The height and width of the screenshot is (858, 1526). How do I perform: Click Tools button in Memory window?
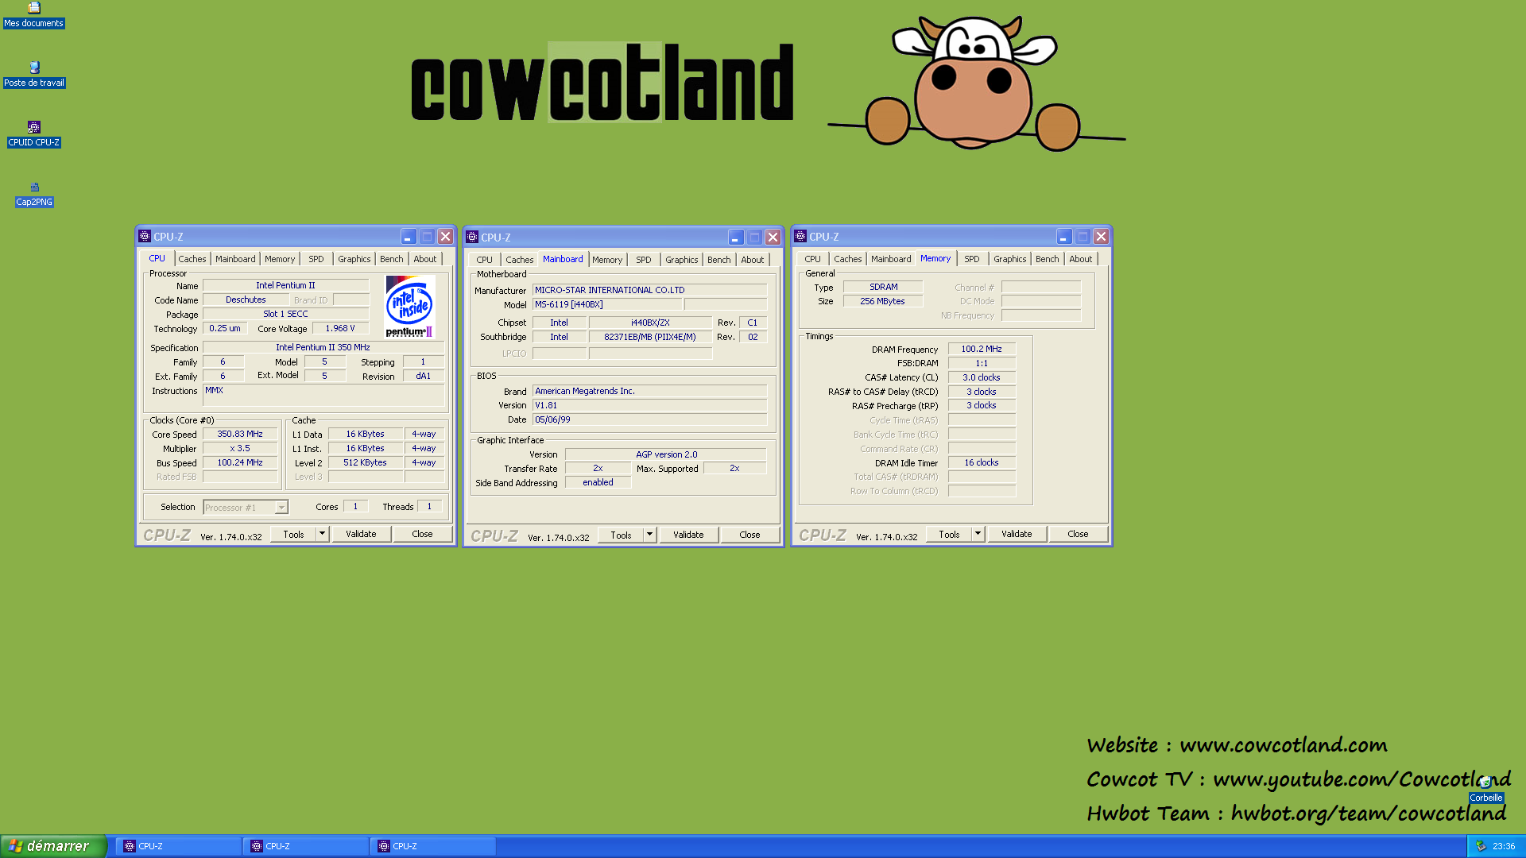click(949, 534)
